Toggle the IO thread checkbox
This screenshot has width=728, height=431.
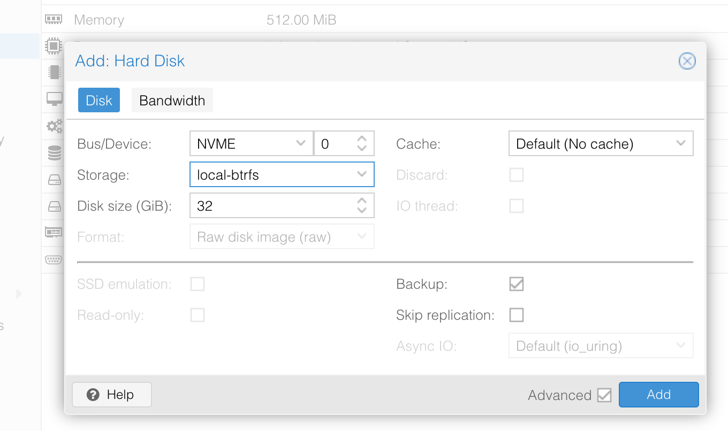coord(517,206)
